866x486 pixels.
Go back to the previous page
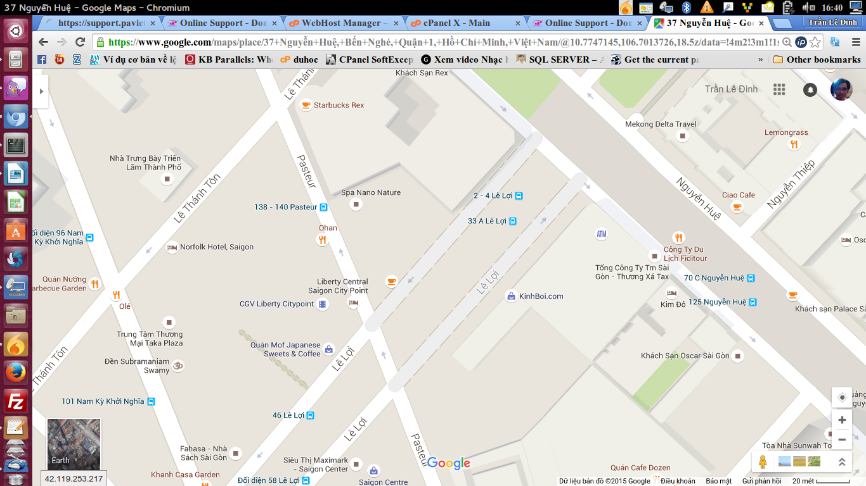(43, 42)
